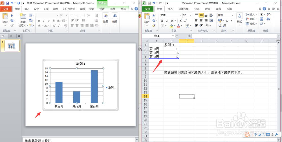Viewport: 282px width, 142px height.
Task: Click AutoSum sigma icon in Excel
Action: (x=261, y=15)
